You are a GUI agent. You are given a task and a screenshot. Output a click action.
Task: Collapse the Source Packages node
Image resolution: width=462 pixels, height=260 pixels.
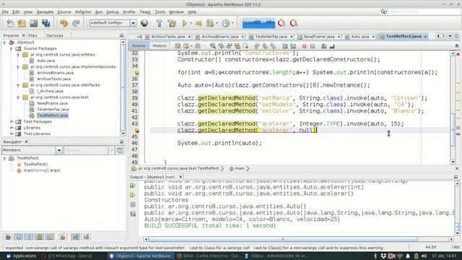tap(12, 48)
